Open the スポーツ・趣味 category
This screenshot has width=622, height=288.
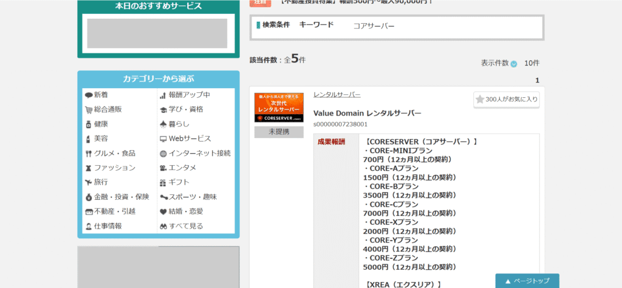[193, 197]
